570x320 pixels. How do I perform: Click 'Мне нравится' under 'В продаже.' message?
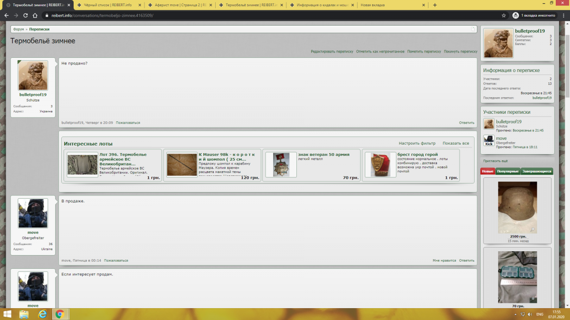click(x=445, y=260)
